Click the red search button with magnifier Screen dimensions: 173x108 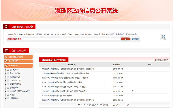[125, 39]
